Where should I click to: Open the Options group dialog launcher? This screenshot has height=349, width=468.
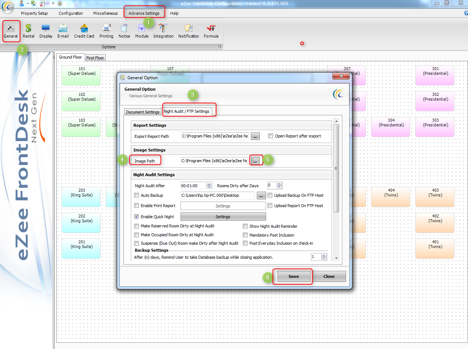click(x=220, y=47)
